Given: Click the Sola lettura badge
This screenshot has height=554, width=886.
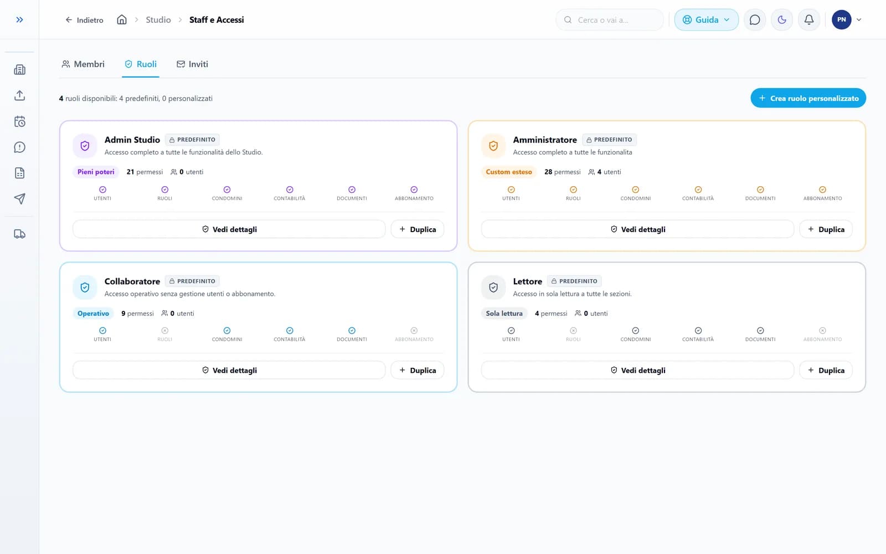Looking at the screenshot, I should (504, 314).
